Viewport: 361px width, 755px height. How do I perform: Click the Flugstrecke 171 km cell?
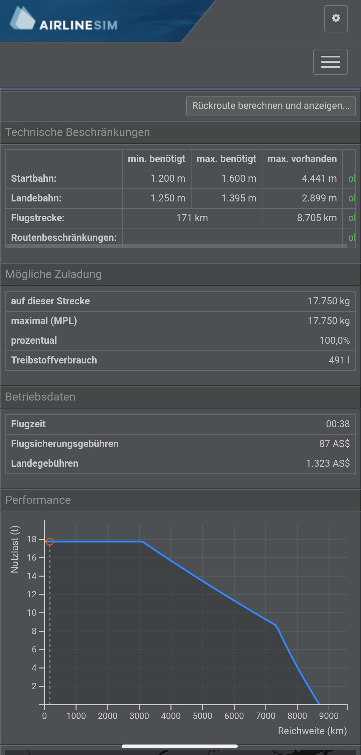192,218
